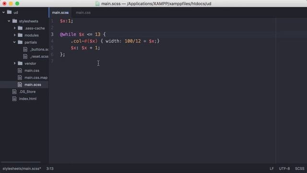Click the ud folder icon
This screenshot has height=173, width=307.
coord(9,12)
